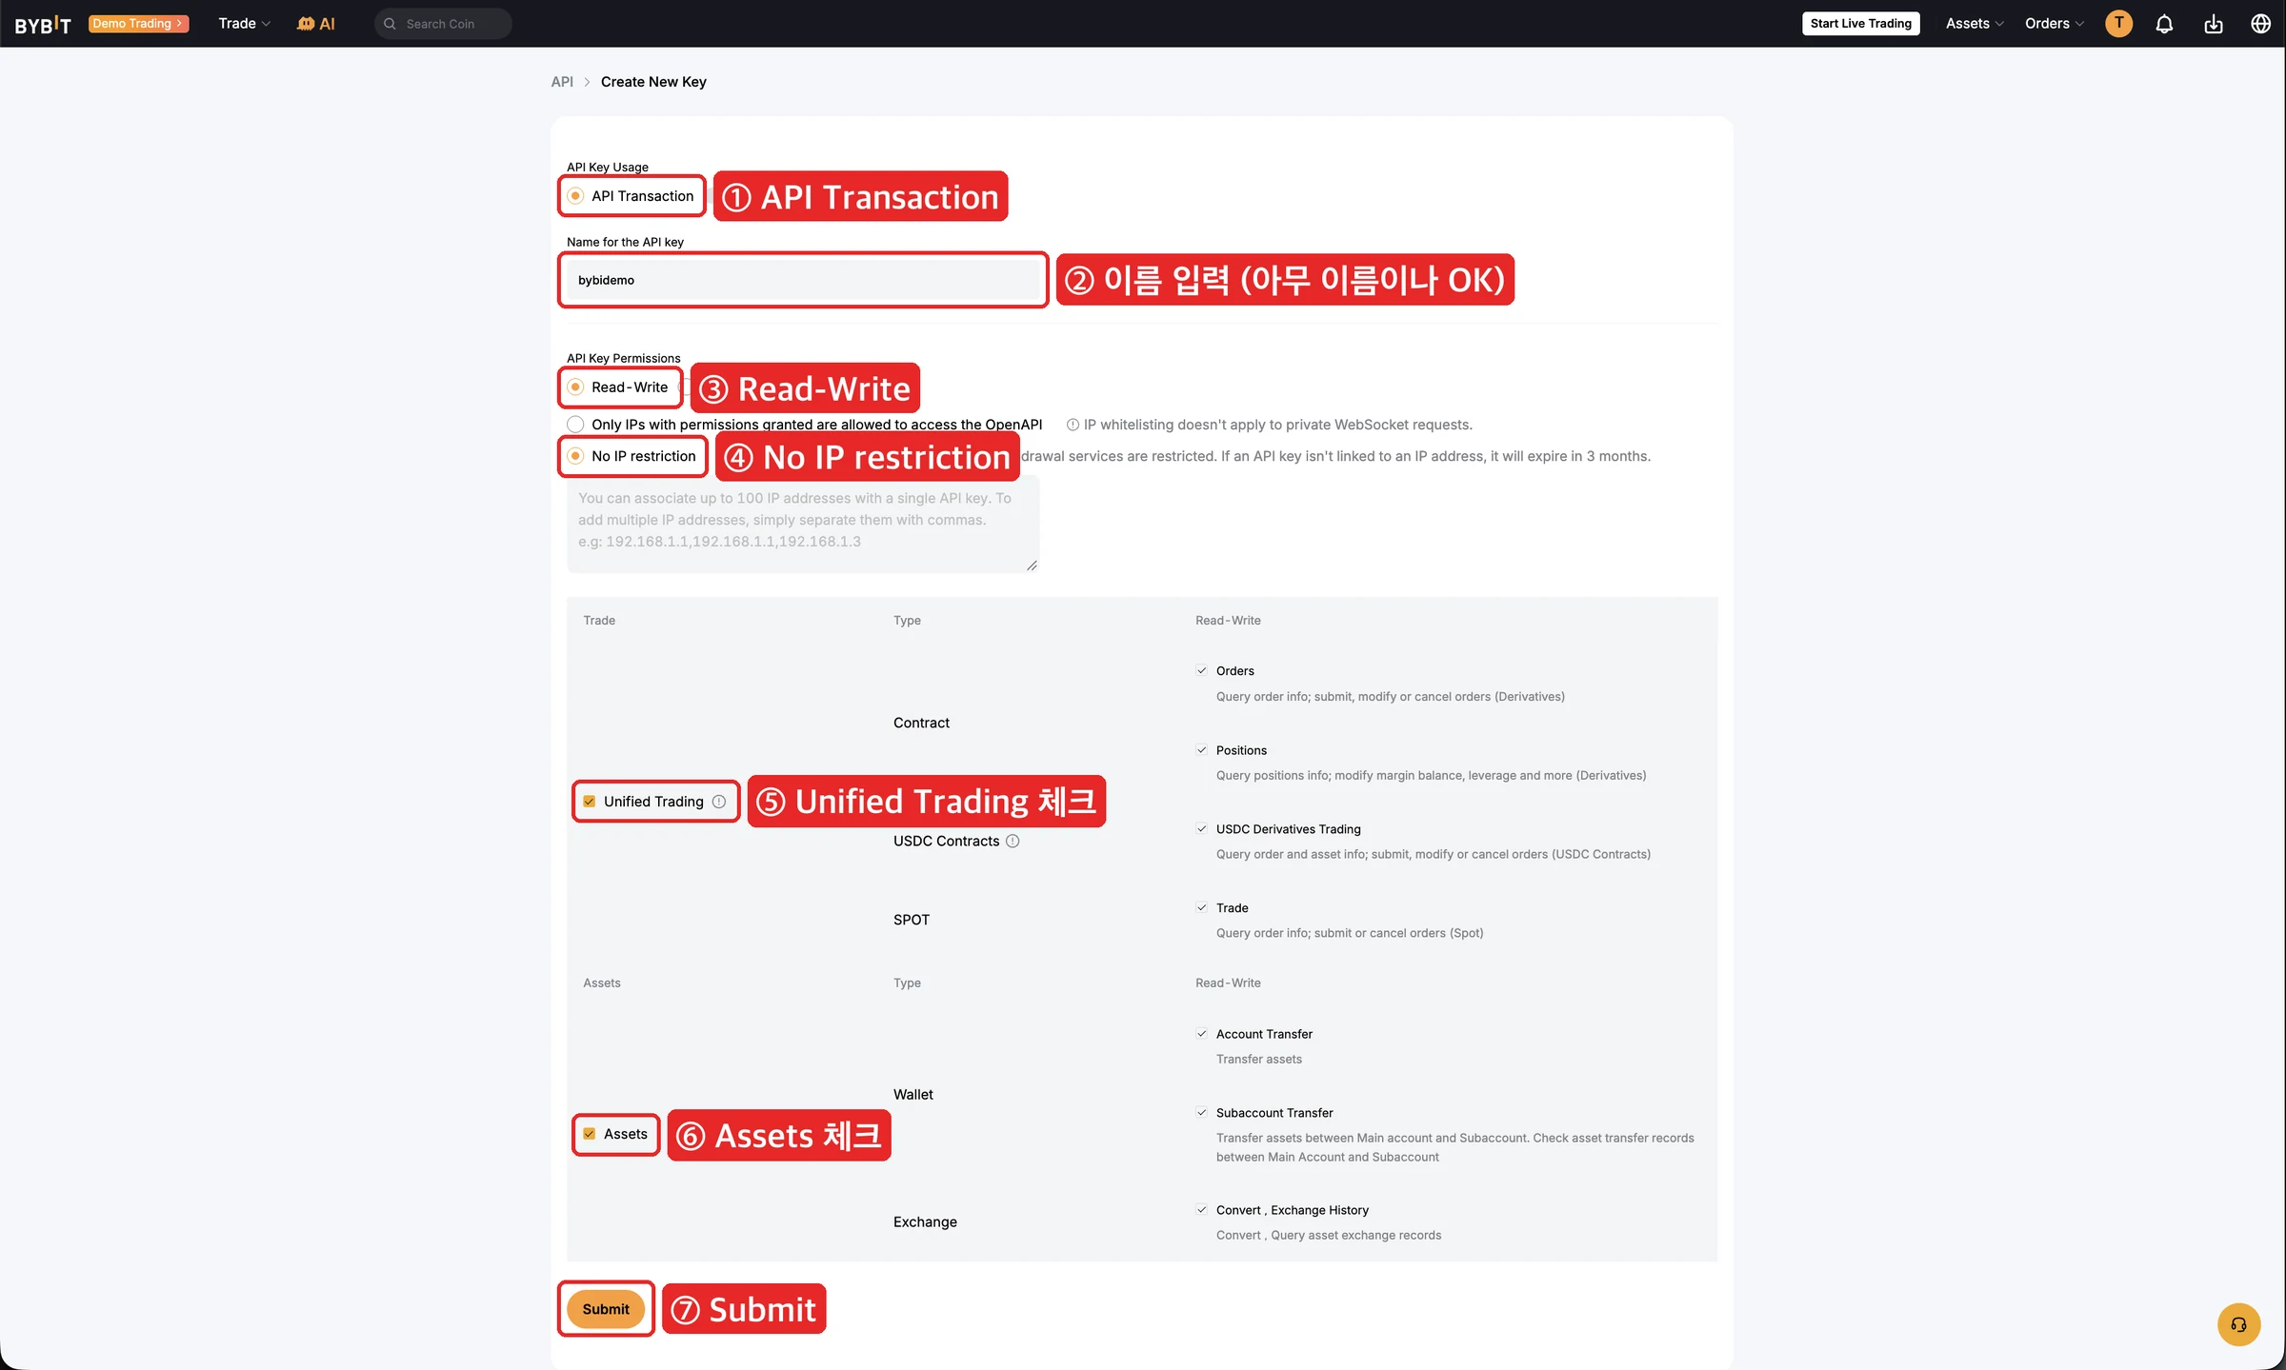Expand the header Assets dropdown
Viewport: 2286px width, 1370px height.
[x=1975, y=24]
